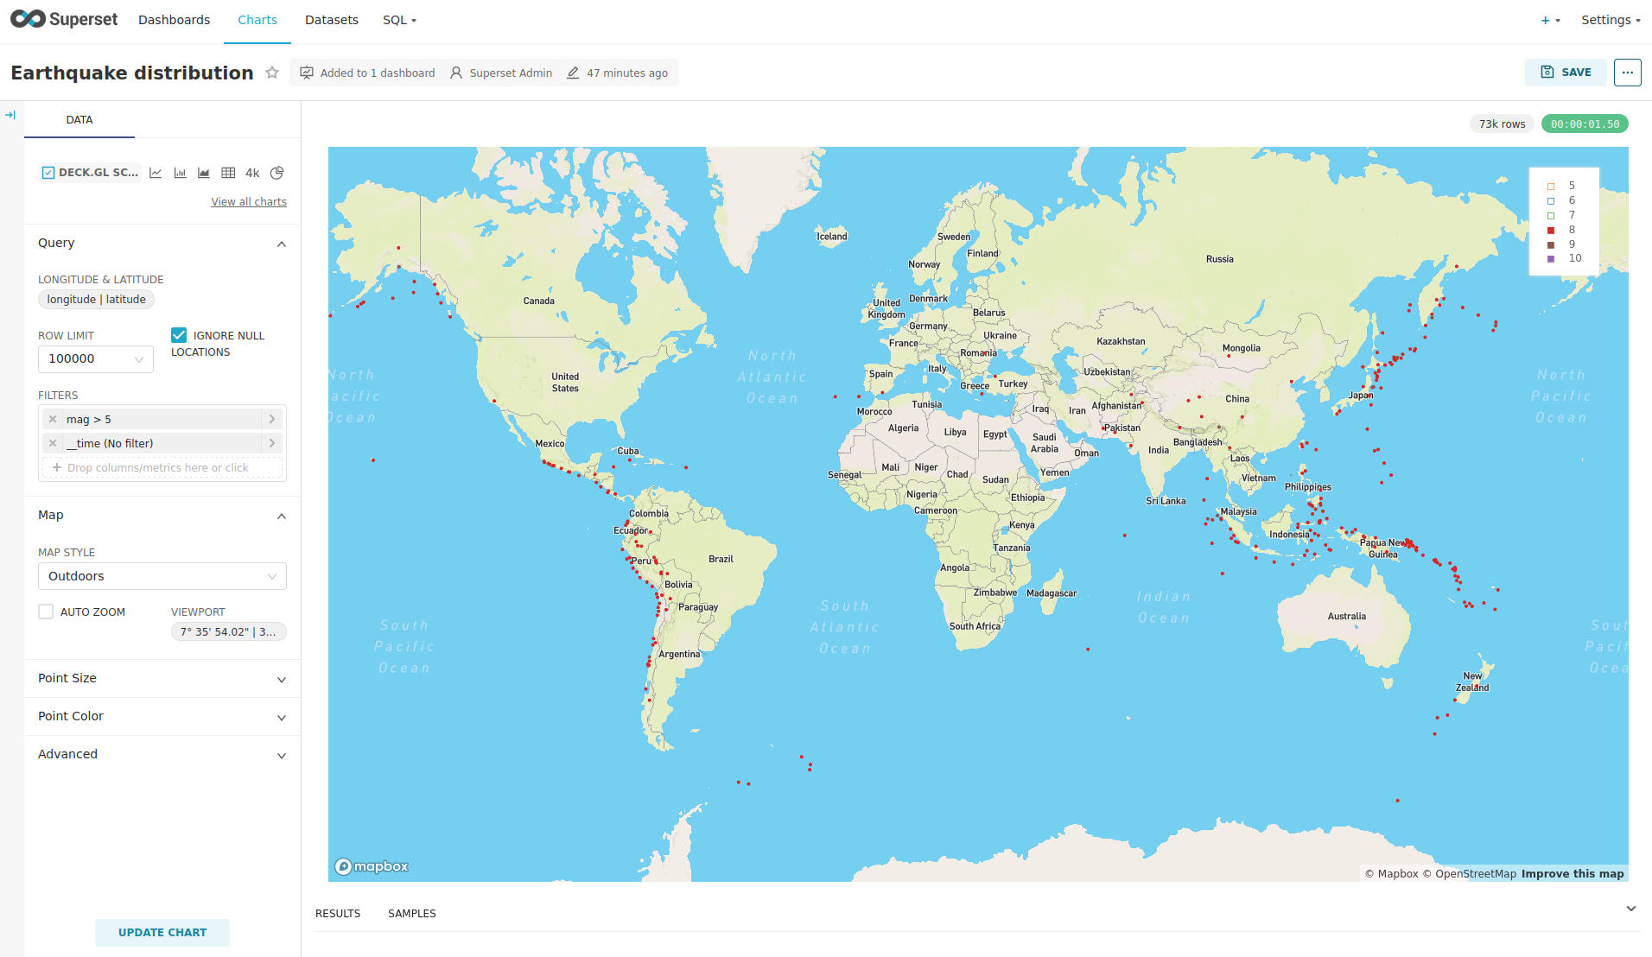Click the Update Chart button
1652x957 pixels.
(162, 932)
